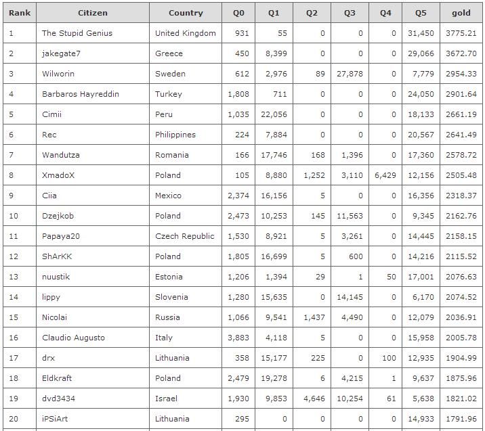This screenshot has width=485, height=431.
Task: Click United Kingdom country cell
Action: [185, 33]
